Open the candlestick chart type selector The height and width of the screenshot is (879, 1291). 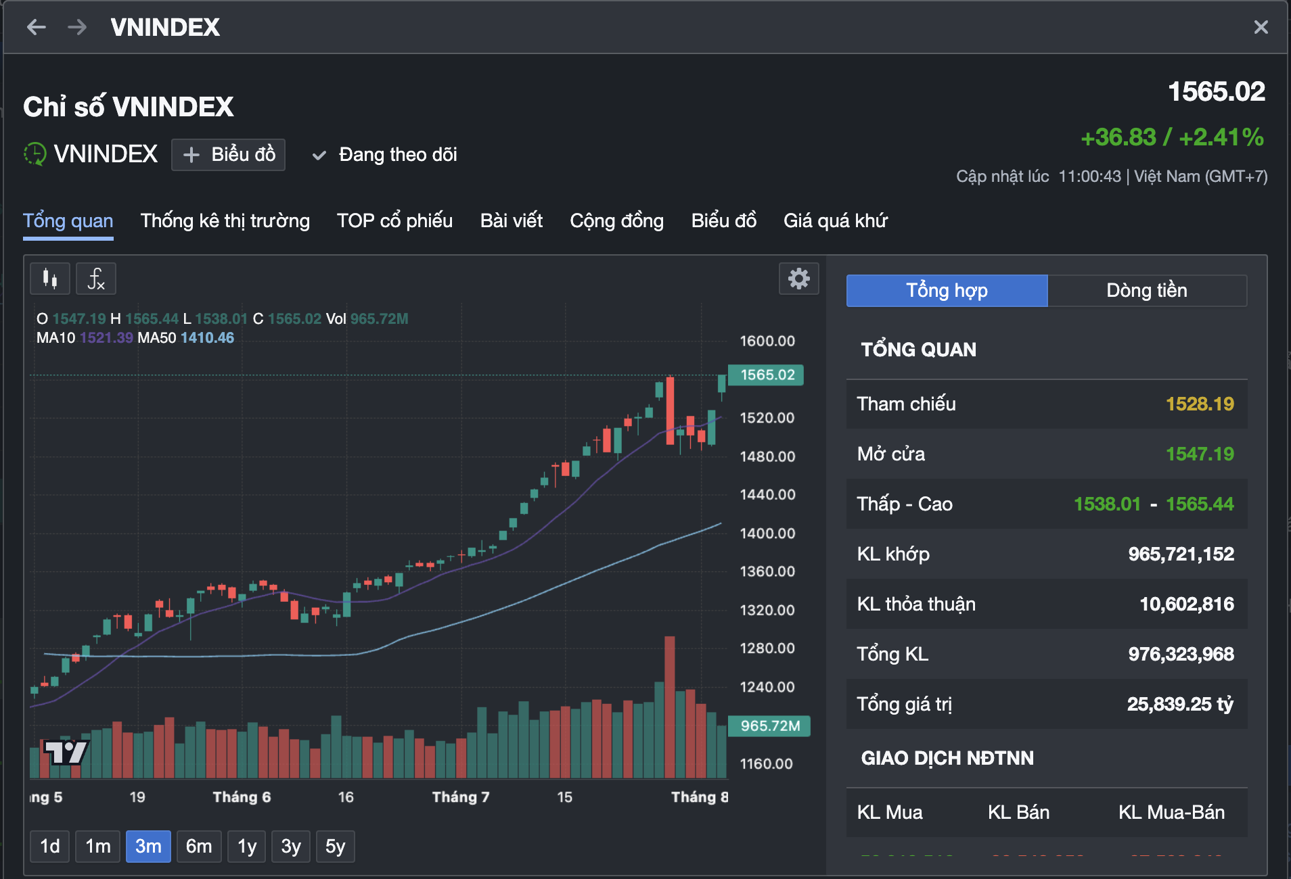coord(50,279)
